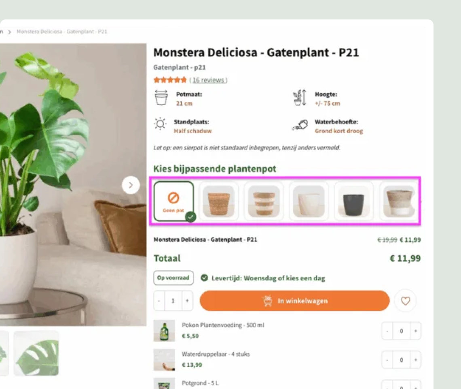Add one Waterdruppelaar set
461x389 pixels.
415,360
